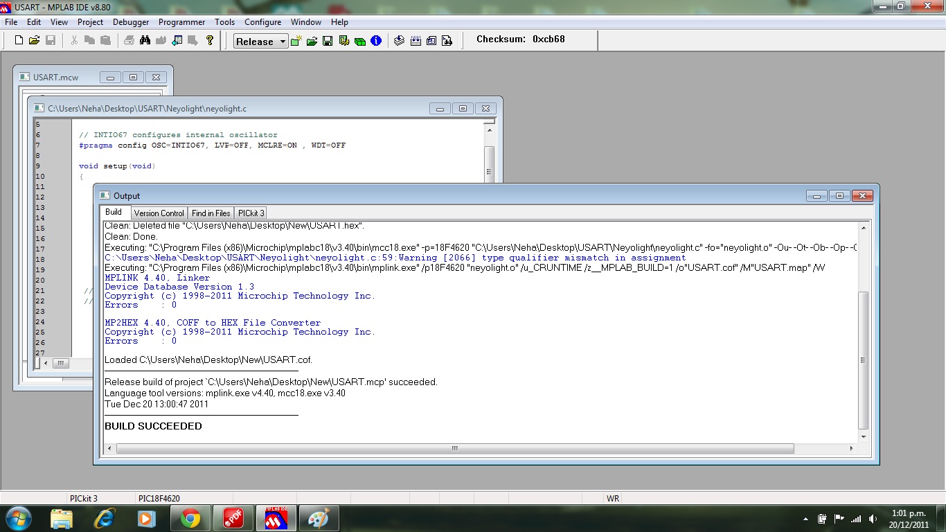Screen dimensions: 946x532
Task: Open the File menu
Action: [x=11, y=22]
